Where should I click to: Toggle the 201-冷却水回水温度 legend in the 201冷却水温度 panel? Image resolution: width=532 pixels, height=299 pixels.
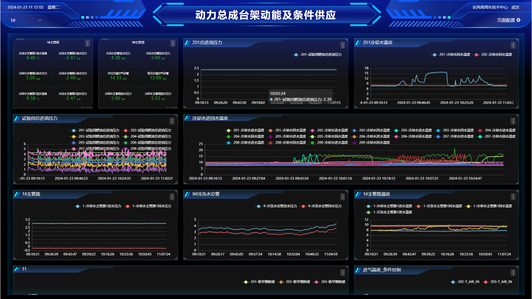pyautogui.click(x=451, y=54)
